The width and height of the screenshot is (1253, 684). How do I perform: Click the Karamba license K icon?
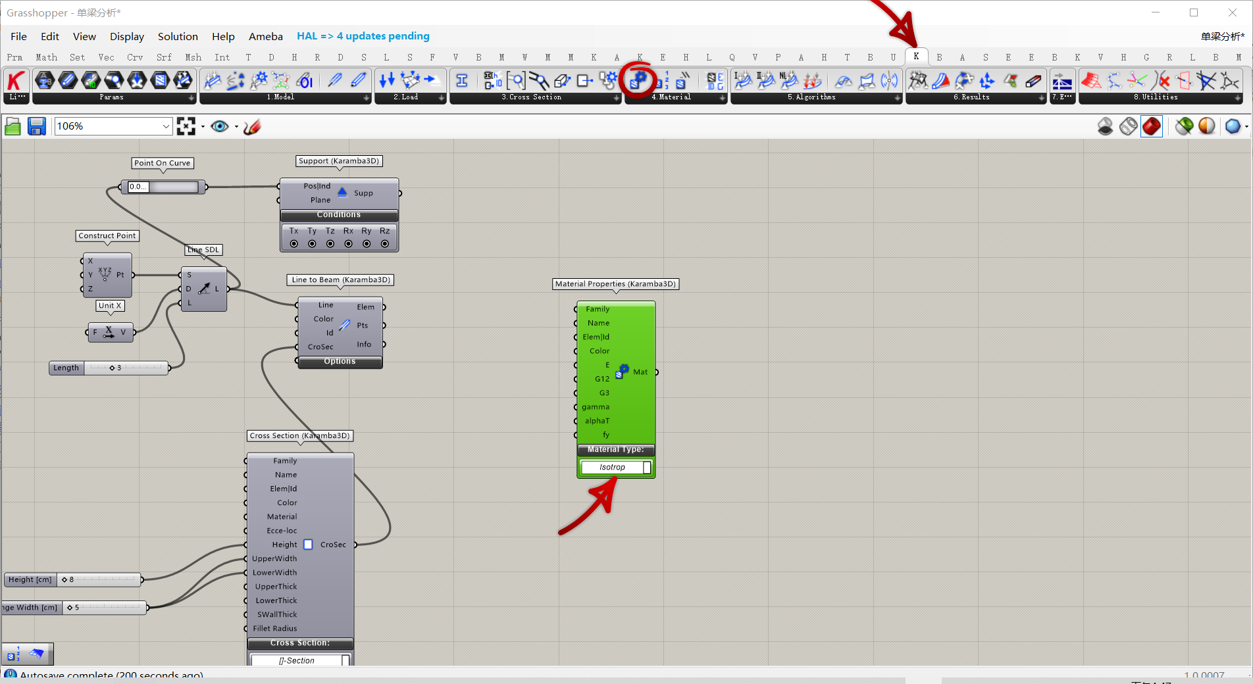pos(16,80)
